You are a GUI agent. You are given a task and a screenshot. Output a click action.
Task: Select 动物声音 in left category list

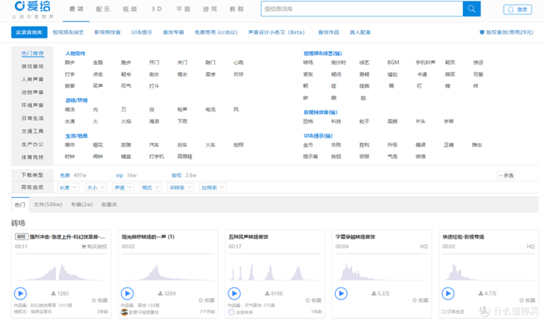coord(33,92)
